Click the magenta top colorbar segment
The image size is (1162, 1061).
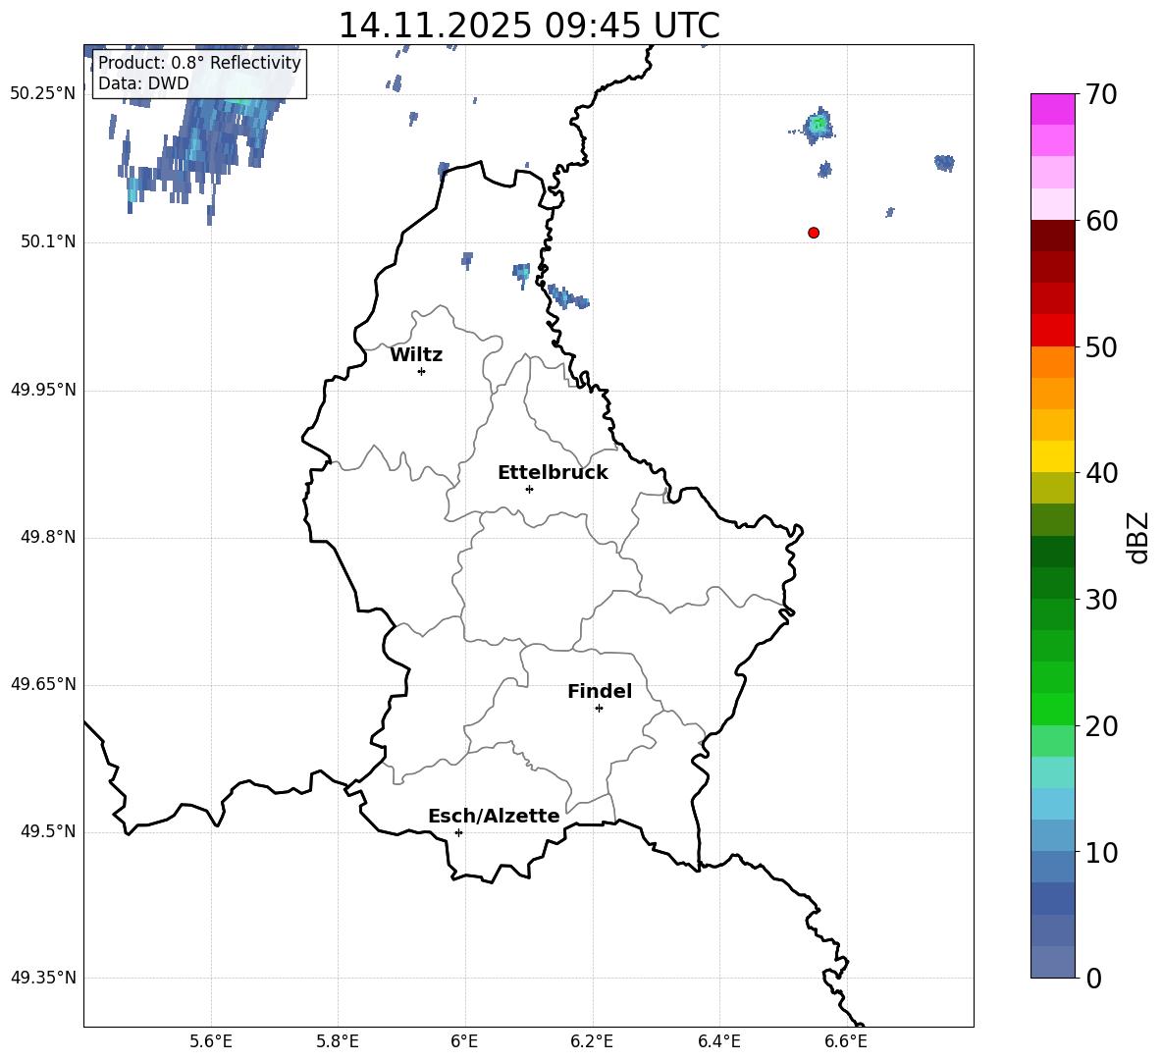(1053, 109)
